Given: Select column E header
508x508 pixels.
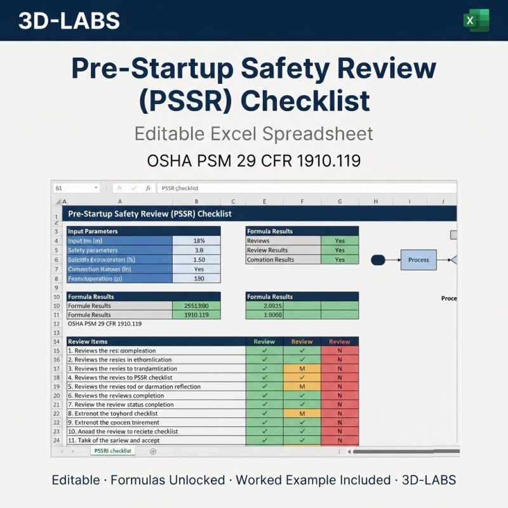Looking at the screenshot, I should (x=264, y=201).
